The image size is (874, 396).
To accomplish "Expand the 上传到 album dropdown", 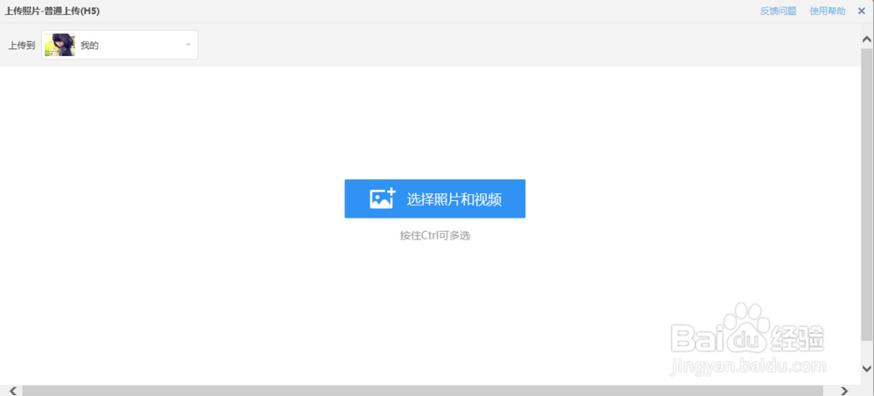I will (120, 45).
